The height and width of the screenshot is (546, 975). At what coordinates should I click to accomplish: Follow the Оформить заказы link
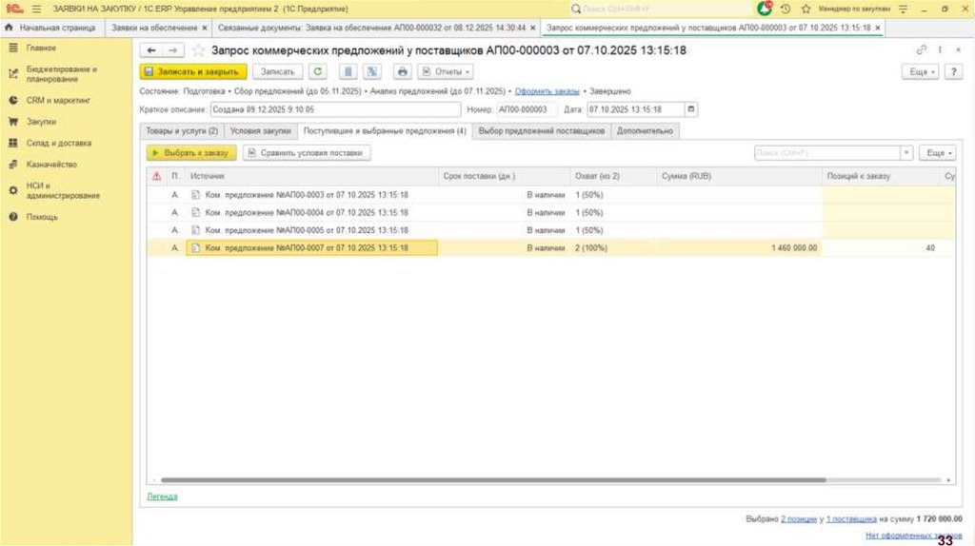[547, 91]
